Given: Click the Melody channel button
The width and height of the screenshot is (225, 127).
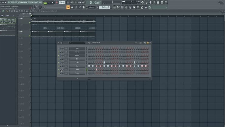Looking at the screenshot, I should (77, 56).
